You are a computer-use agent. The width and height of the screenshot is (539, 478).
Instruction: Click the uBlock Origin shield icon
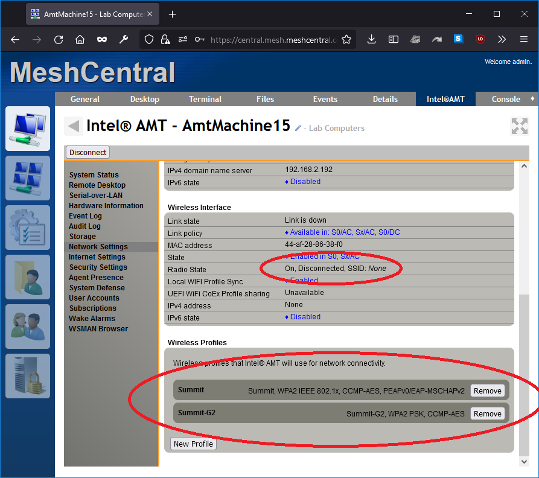click(480, 39)
